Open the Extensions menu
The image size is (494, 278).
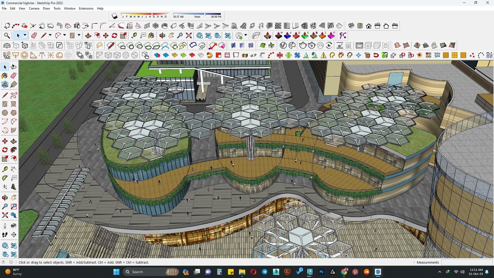86,8
